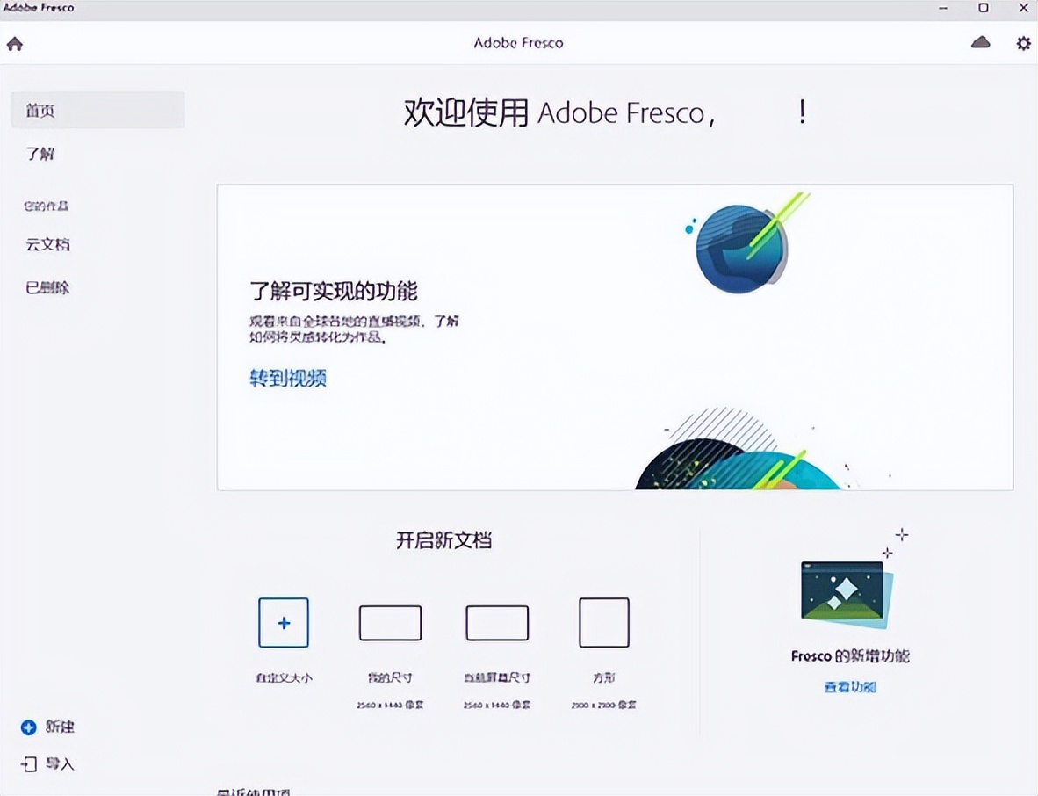Select the 我的尺寸 document preset
The width and height of the screenshot is (1038, 796).
tap(389, 622)
